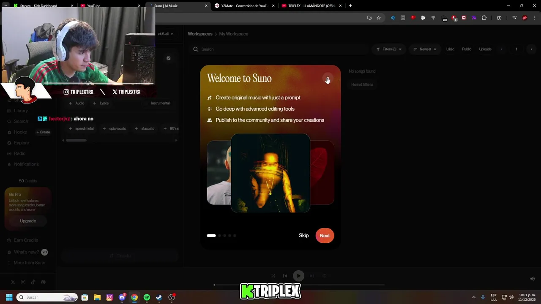The width and height of the screenshot is (541, 304).
Task: Click the Upgrade button
Action: tap(28, 221)
